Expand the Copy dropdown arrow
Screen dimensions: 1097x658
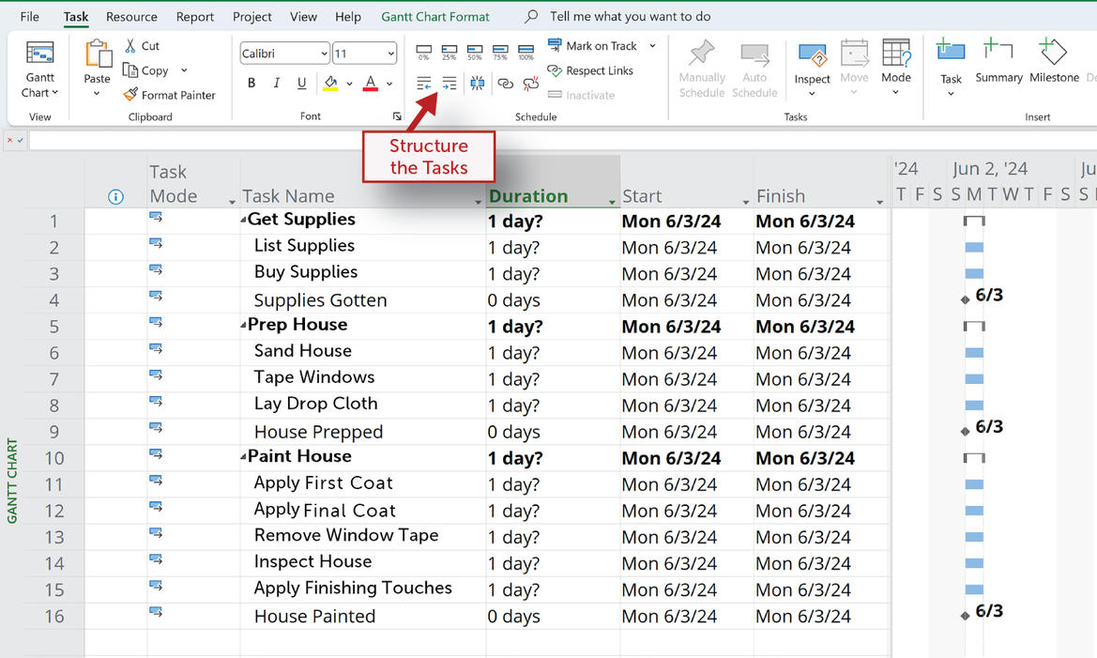pos(184,70)
